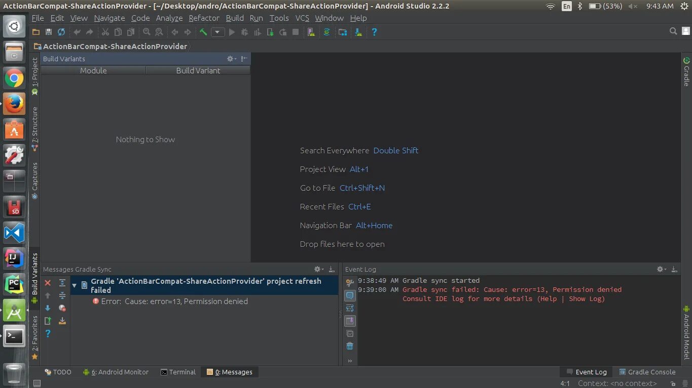Click the green hammer Make Project icon
The height and width of the screenshot is (388, 692).
203,32
